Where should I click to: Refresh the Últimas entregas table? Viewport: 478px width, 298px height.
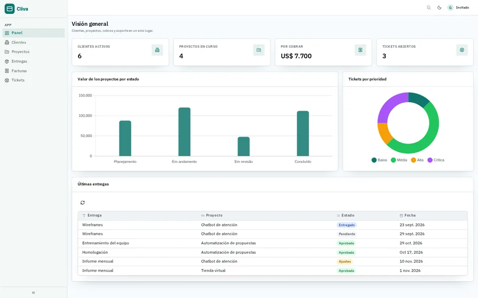[83, 203]
